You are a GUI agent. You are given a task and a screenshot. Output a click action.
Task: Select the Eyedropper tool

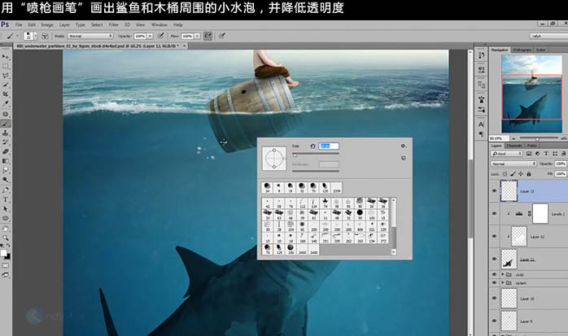point(6,103)
